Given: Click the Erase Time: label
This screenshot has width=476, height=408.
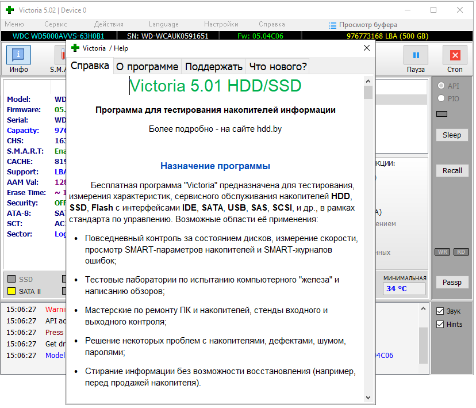Looking at the screenshot, I should [26, 193].
